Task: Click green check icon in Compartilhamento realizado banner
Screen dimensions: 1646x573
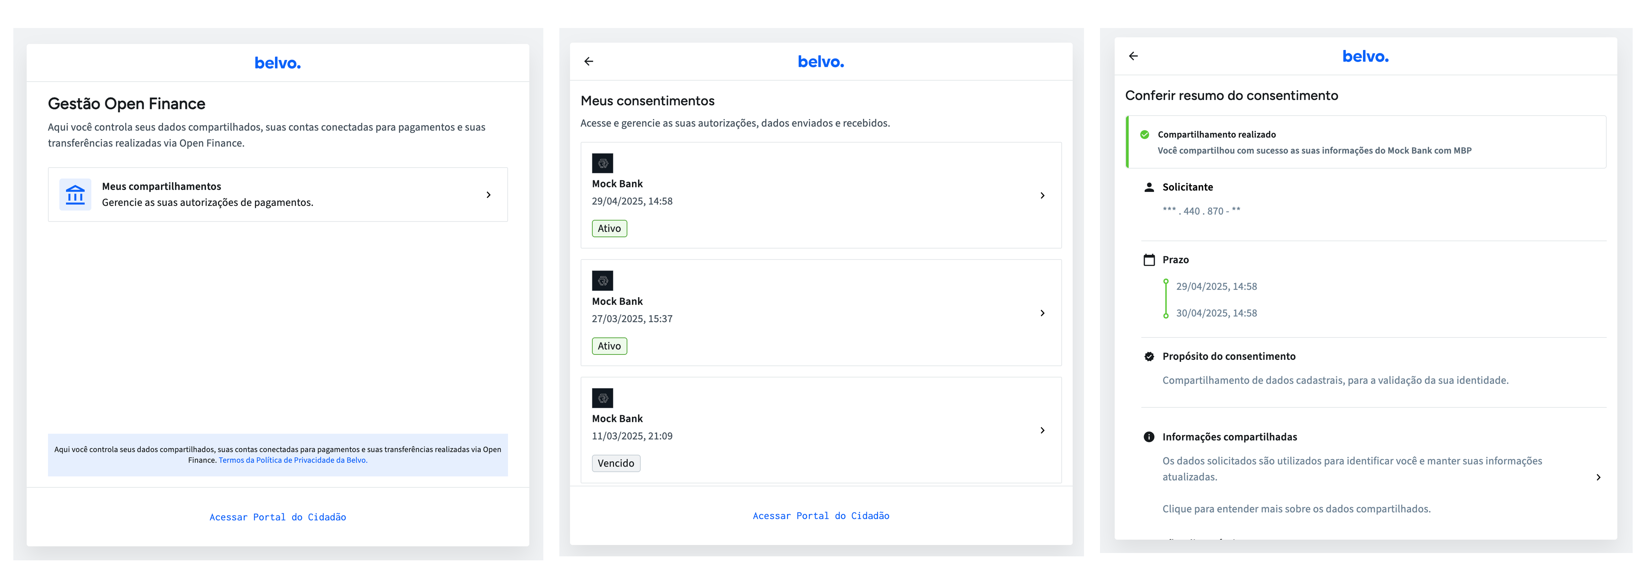Action: (x=1144, y=134)
